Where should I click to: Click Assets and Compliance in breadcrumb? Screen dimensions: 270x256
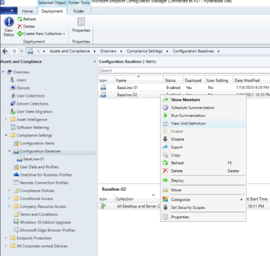pos(70,51)
